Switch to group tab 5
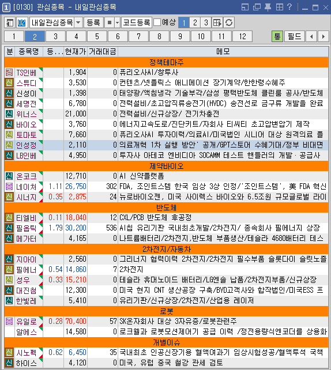The height and width of the screenshot is (370, 331). (x=97, y=36)
